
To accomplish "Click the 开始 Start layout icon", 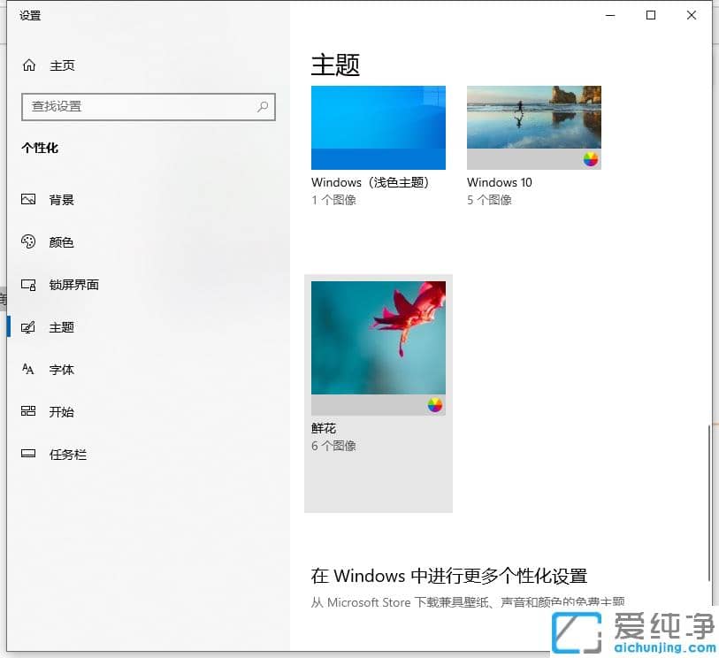I will (x=27, y=411).
